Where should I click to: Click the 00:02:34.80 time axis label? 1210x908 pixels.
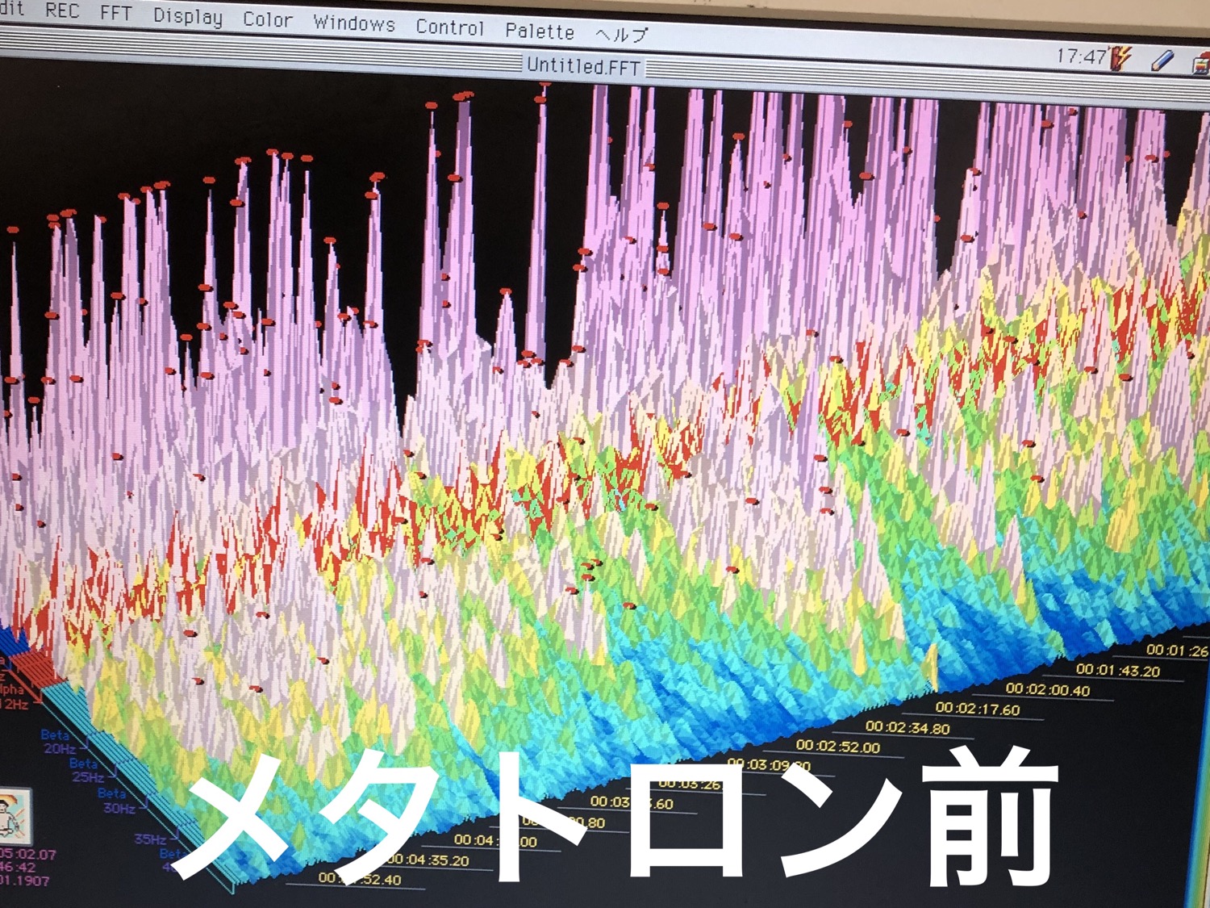click(907, 727)
